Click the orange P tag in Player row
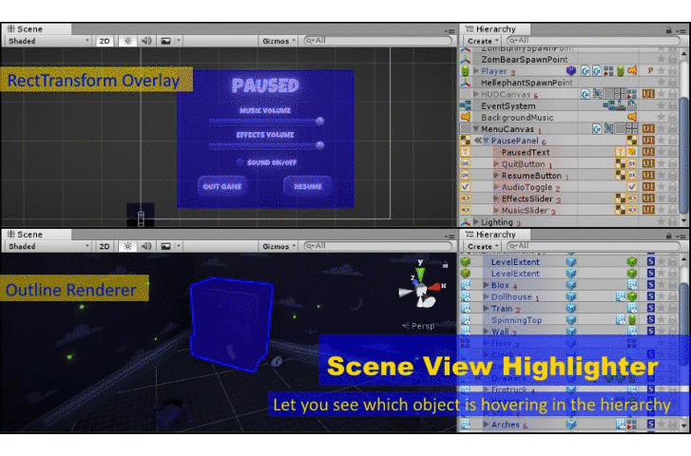 tap(650, 70)
